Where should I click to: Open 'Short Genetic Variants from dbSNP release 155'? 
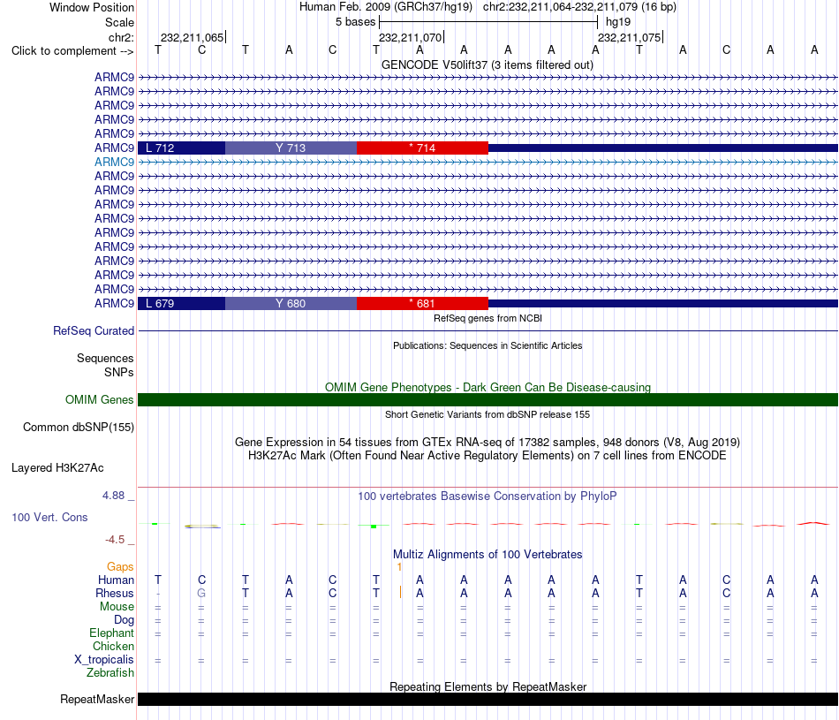(x=488, y=414)
